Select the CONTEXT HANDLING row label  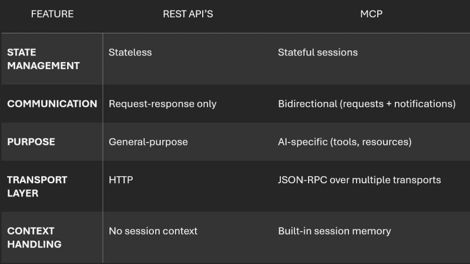[35, 238]
